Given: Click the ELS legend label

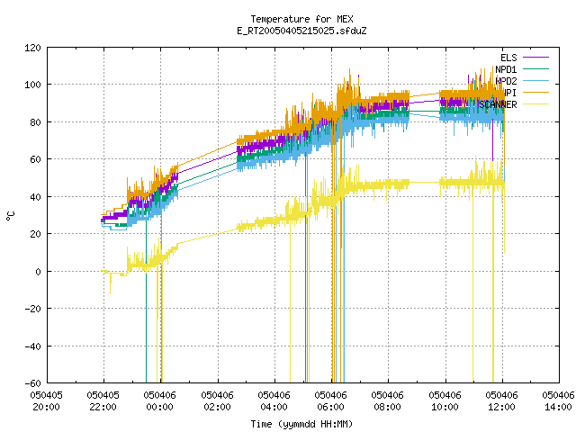Looking at the screenshot, I should click(508, 58).
